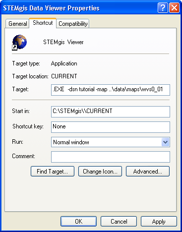Click the Find Target button
This screenshot has height=232, width=182.
tap(53, 172)
